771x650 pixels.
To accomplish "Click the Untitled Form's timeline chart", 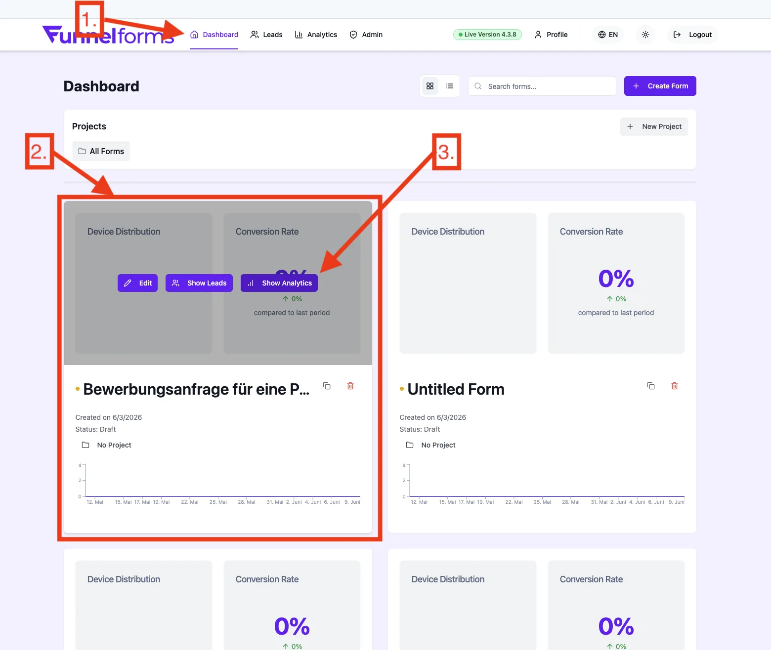I will [542, 485].
